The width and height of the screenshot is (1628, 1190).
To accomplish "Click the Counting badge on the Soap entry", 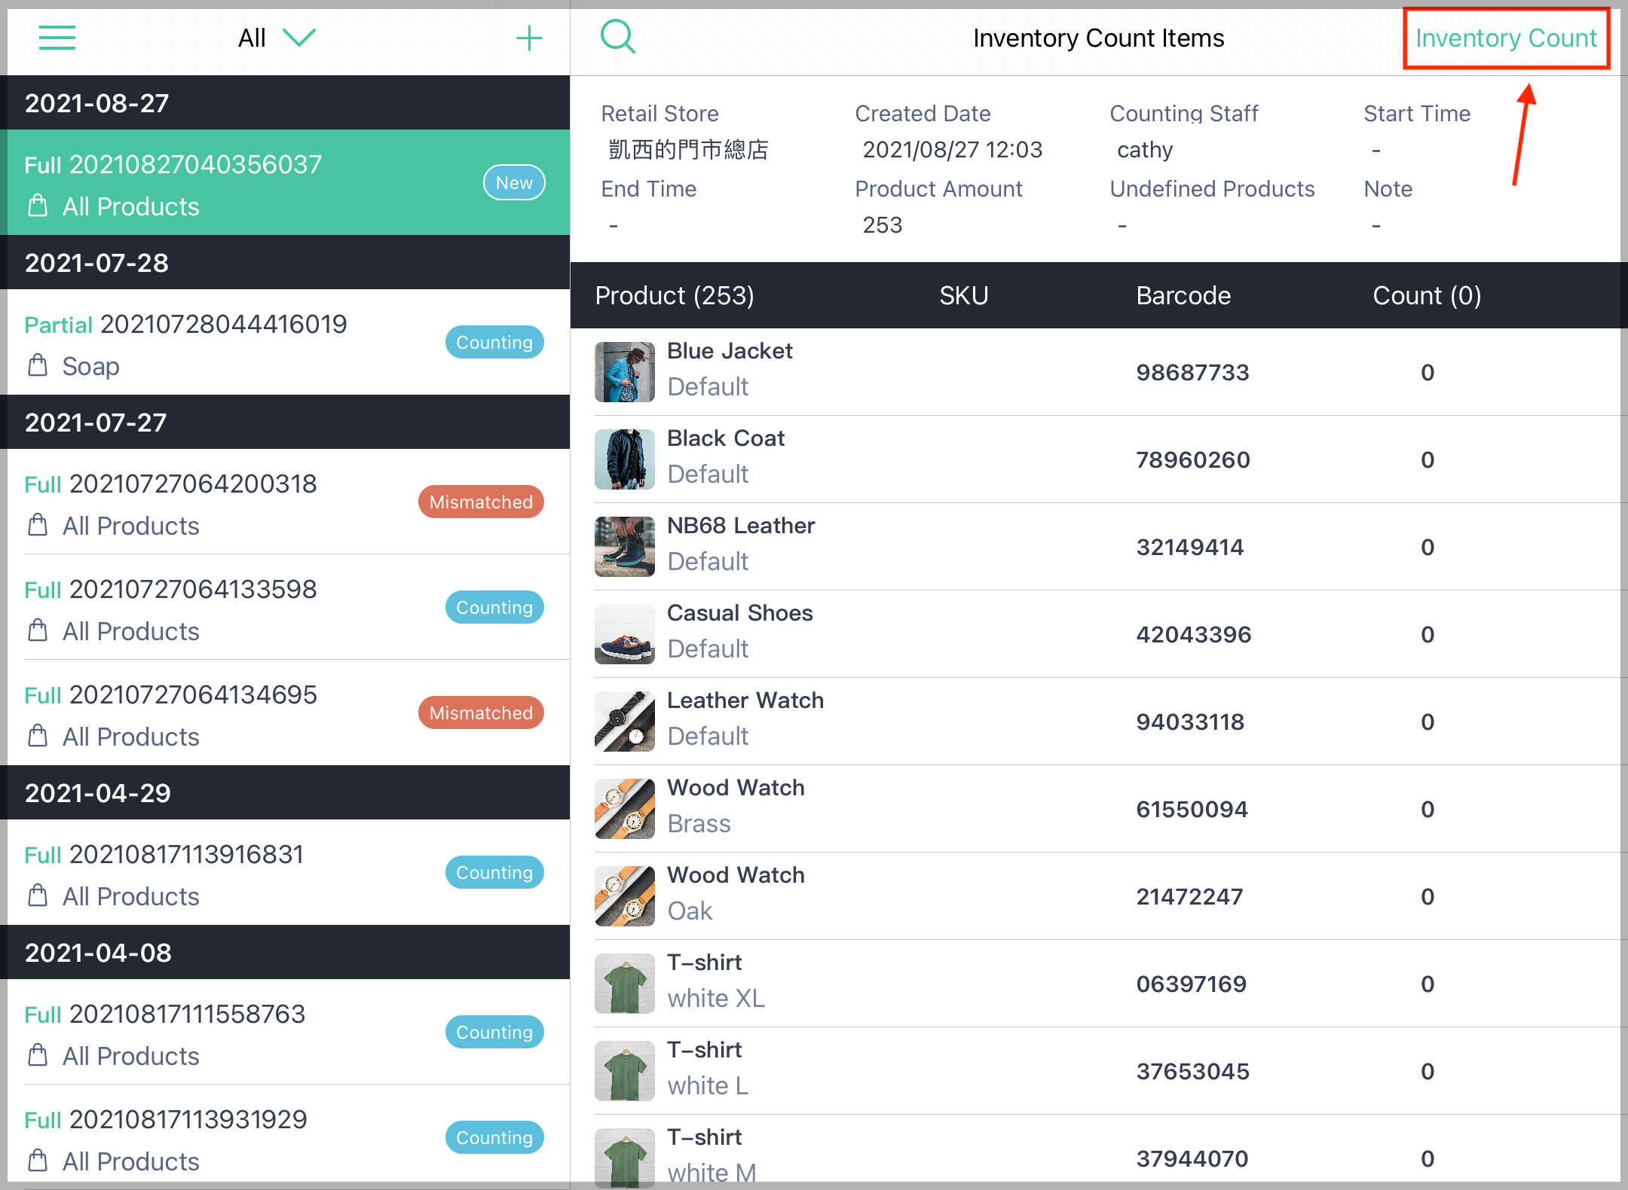I will [x=494, y=341].
